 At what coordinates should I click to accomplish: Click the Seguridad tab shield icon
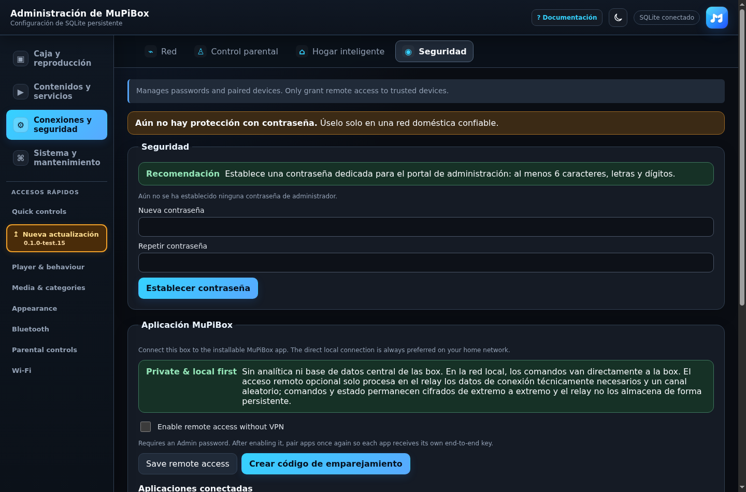pos(408,52)
